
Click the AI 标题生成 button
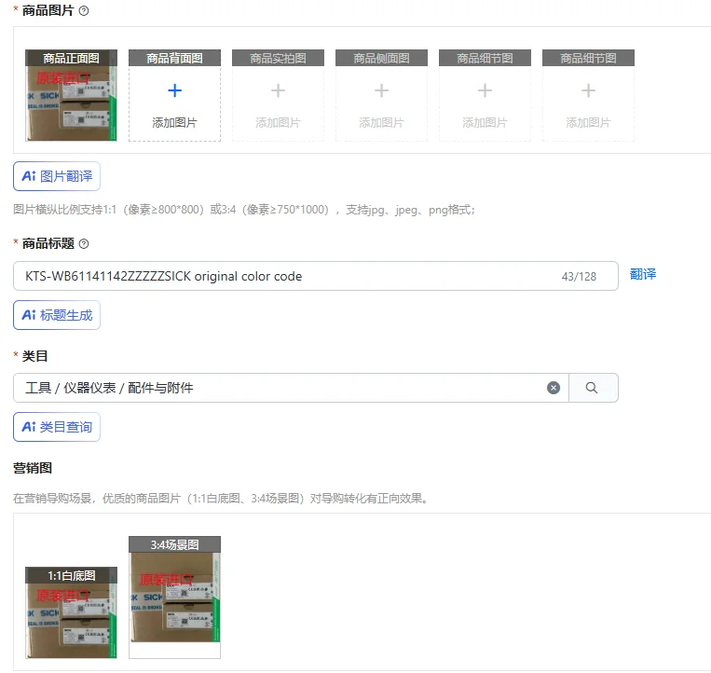click(x=57, y=315)
